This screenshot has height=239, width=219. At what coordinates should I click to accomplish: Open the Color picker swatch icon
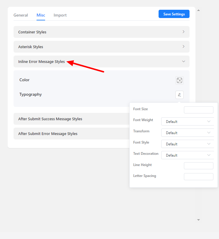[x=179, y=80]
